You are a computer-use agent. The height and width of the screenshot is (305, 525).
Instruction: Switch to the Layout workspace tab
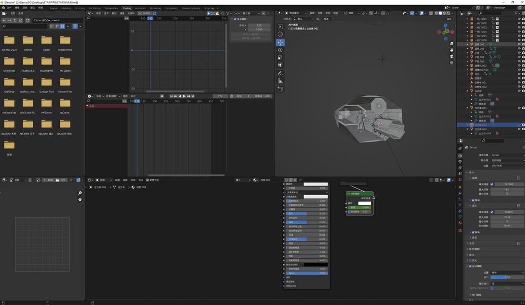pyautogui.click(x=54, y=8)
